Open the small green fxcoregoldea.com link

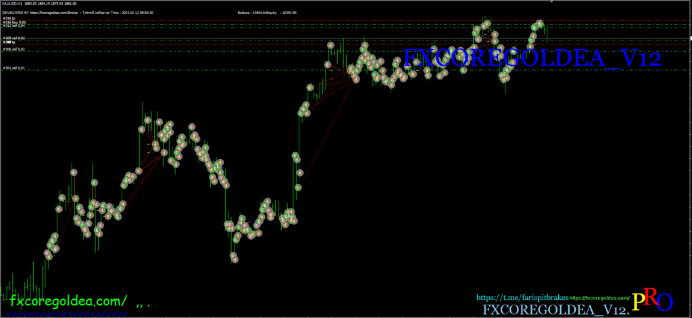click(599, 297)
